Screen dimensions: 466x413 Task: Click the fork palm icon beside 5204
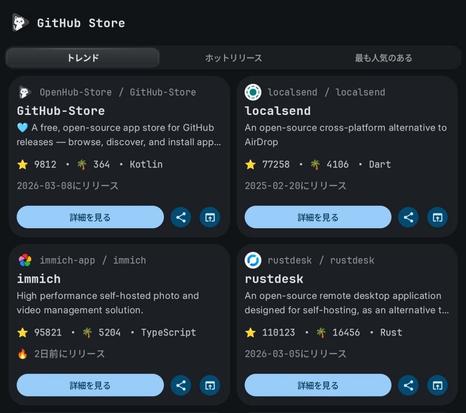point(87,332)
